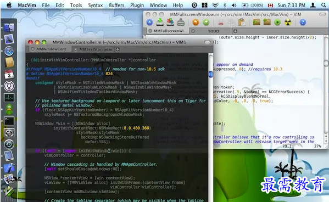Click the orange Undo toolbar icon

coord(196,23)
